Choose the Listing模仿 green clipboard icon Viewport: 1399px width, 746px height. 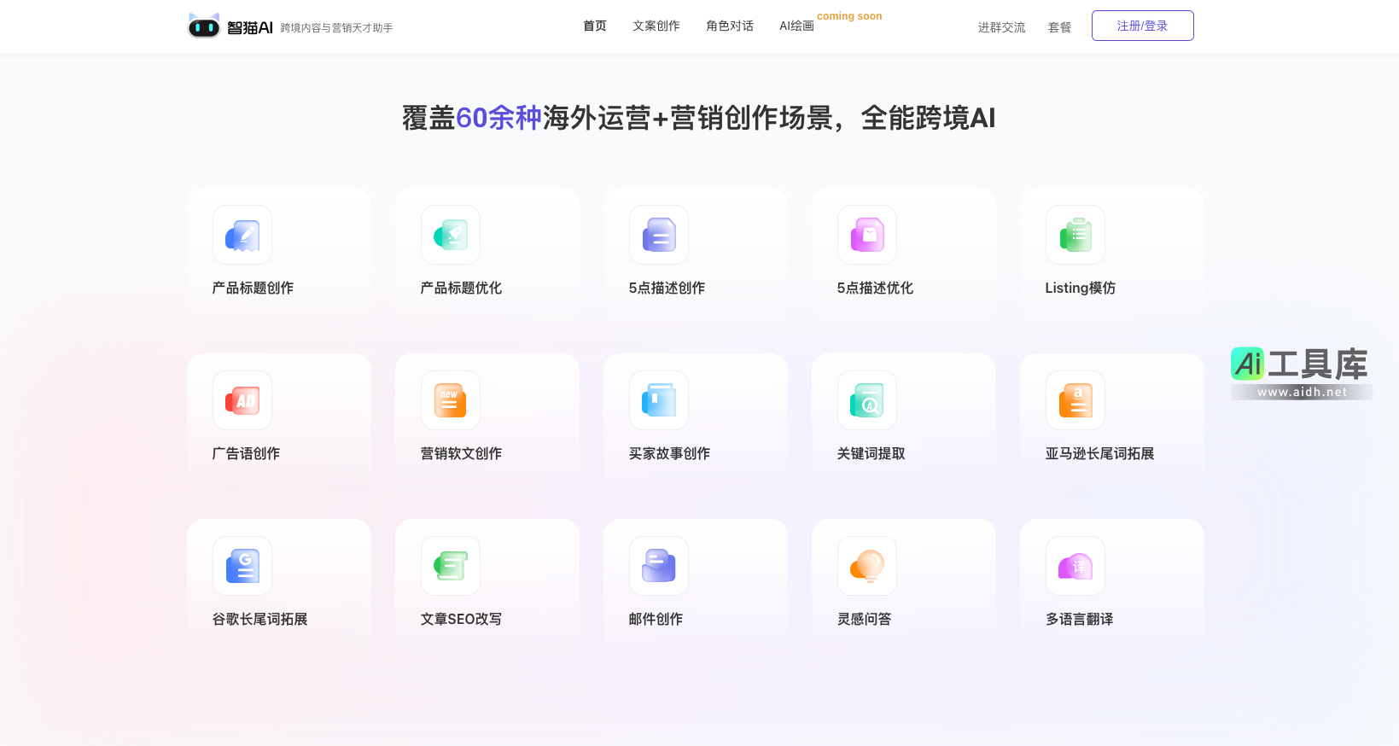coord(1075,235)
